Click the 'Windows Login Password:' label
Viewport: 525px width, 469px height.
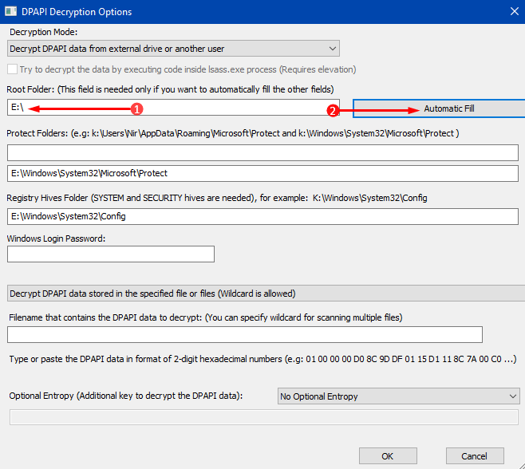[x=56, y=238]
